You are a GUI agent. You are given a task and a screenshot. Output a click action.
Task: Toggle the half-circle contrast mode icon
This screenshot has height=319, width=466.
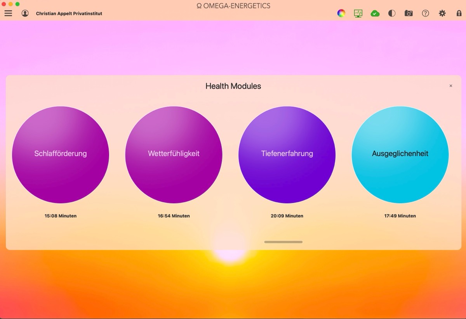[392, 13]
